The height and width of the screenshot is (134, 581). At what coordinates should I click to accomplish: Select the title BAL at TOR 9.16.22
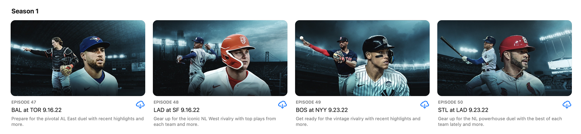(37, 110)
